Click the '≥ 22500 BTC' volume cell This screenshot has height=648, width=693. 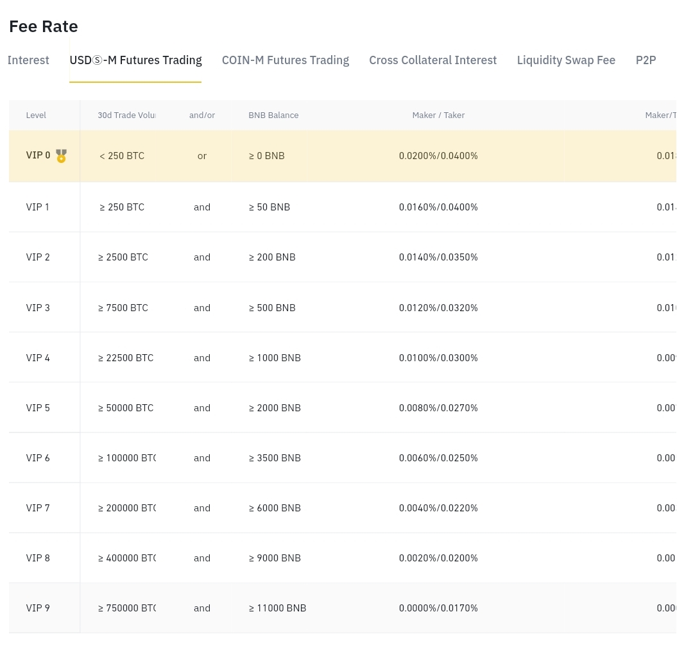(x=126, y=357)
